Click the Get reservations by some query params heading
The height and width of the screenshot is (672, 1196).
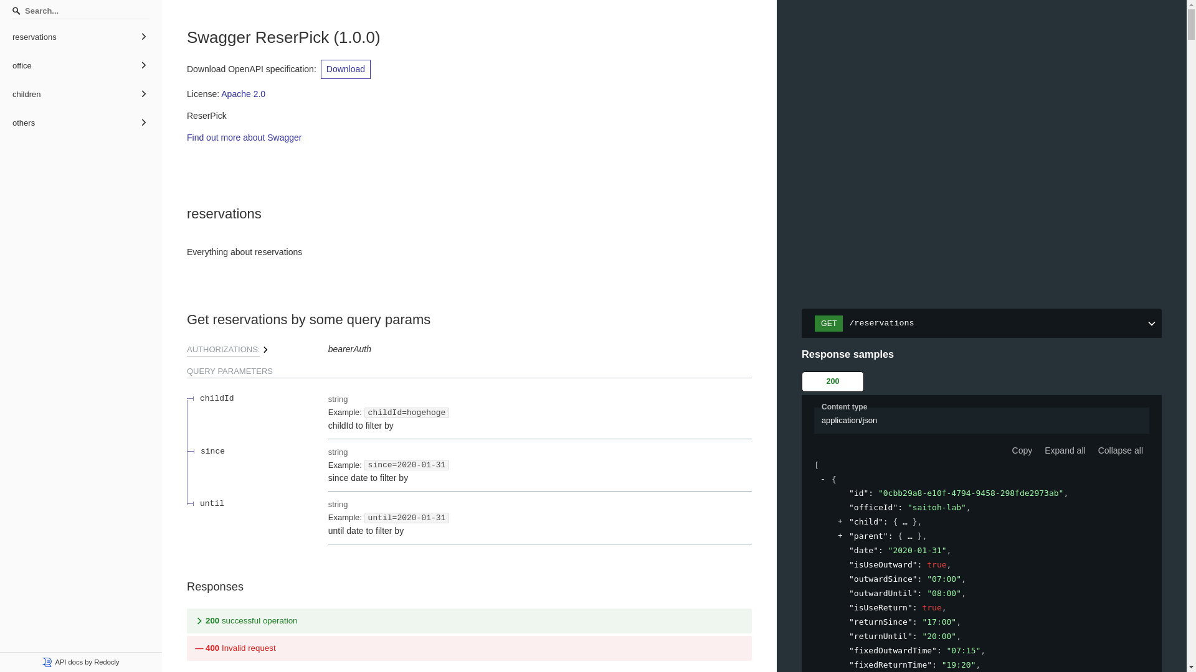coord(308,319)
